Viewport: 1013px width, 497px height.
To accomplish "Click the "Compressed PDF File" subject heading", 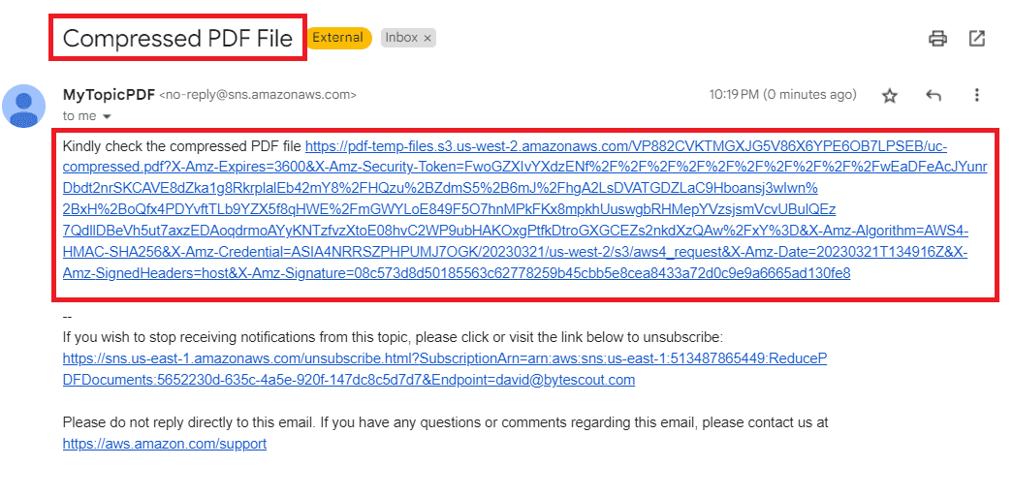I will point(177,39).
